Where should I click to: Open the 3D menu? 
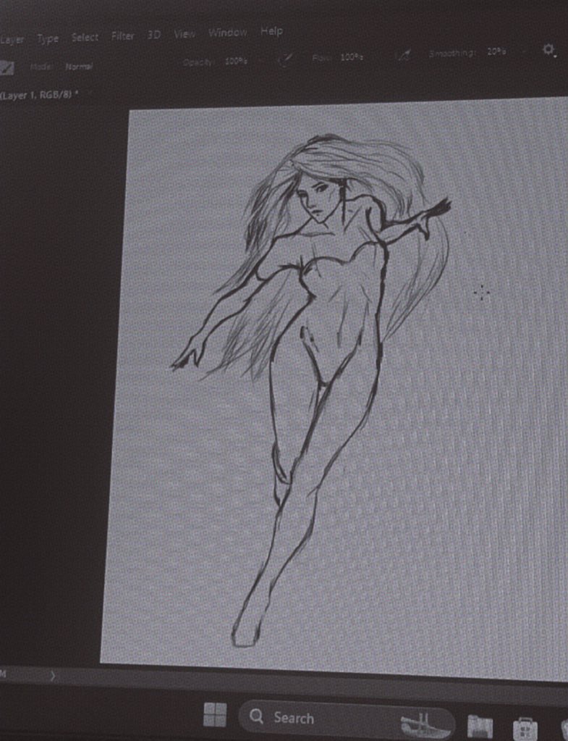[x=154, y=35]
